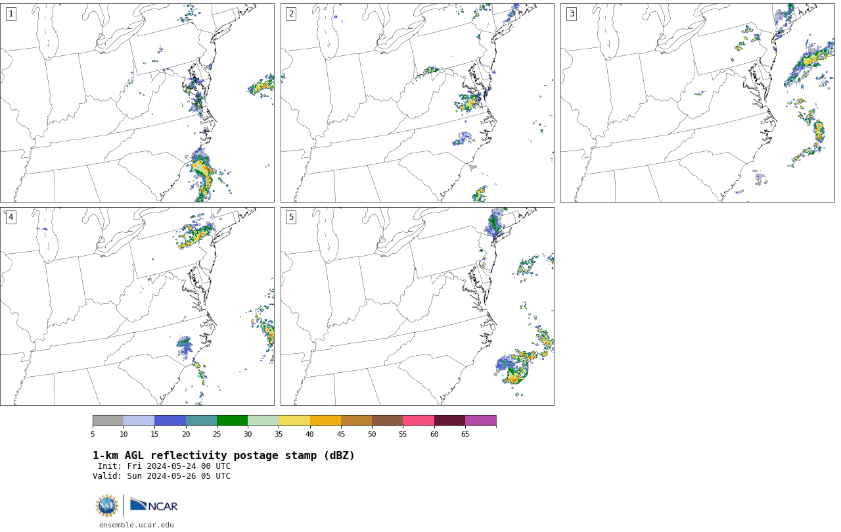Click the maroon 60-65 dBZ swatch
This screenshot has width=841, height=532.
[449, 421]
